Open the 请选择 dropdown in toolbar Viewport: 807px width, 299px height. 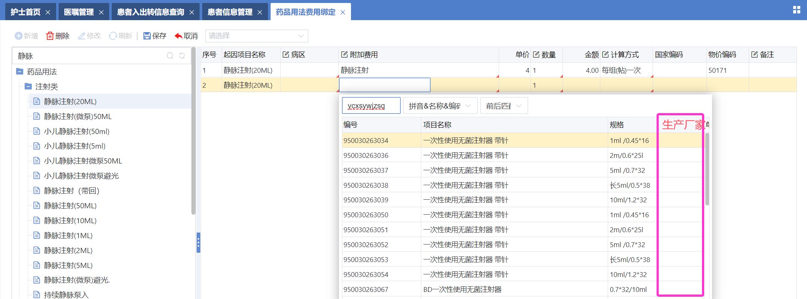(x=256, y=36)
